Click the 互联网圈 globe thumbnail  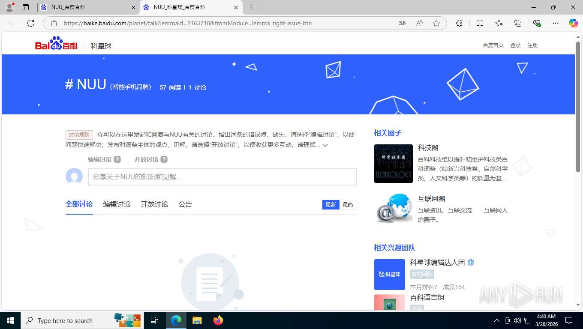[393, 208]
